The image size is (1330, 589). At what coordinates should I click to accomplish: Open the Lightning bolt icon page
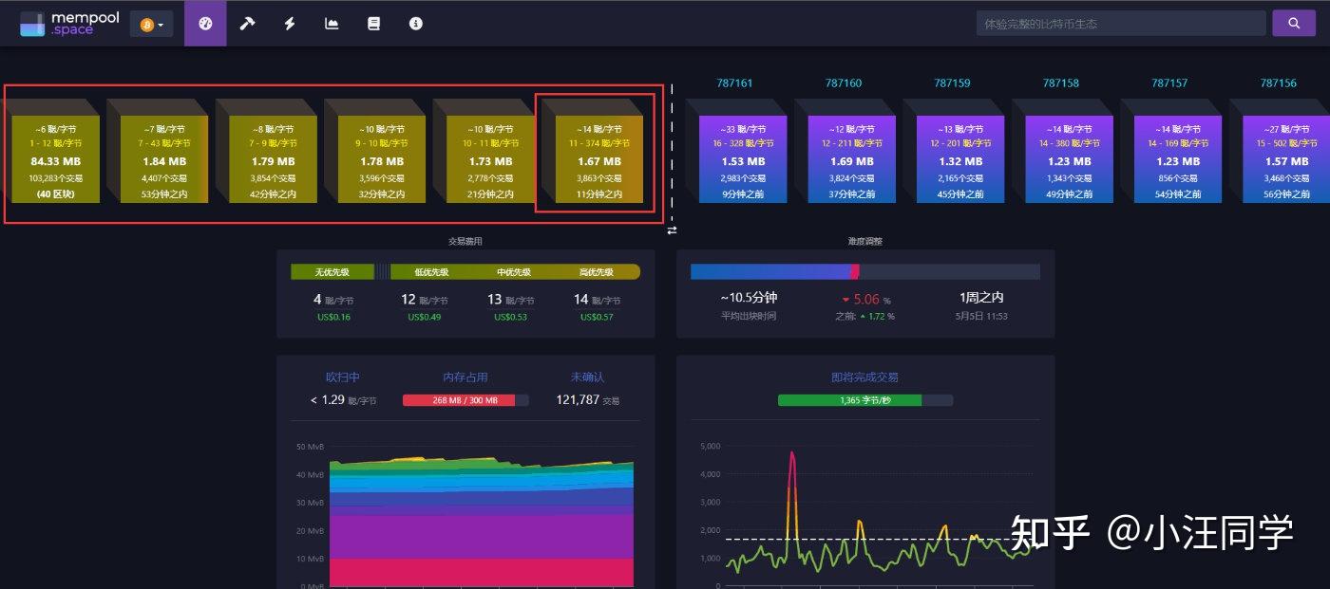(x=290, y=24)
